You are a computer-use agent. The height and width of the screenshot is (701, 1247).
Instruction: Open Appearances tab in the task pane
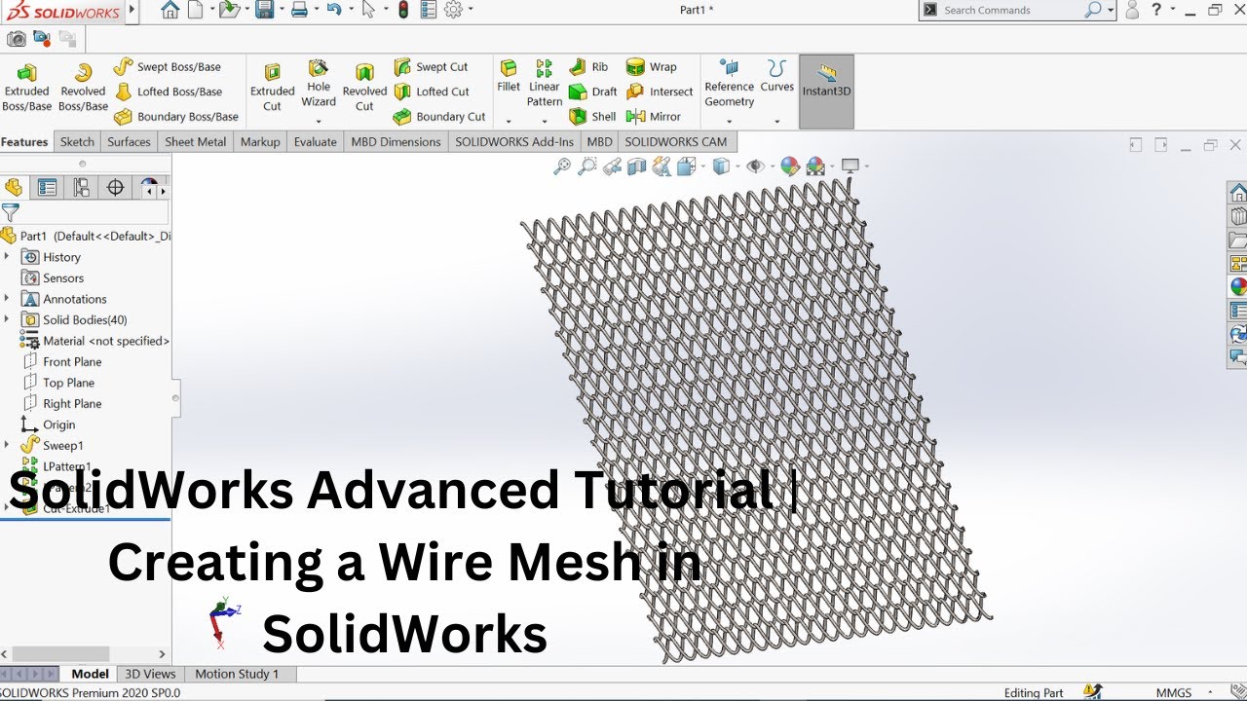1237,286
